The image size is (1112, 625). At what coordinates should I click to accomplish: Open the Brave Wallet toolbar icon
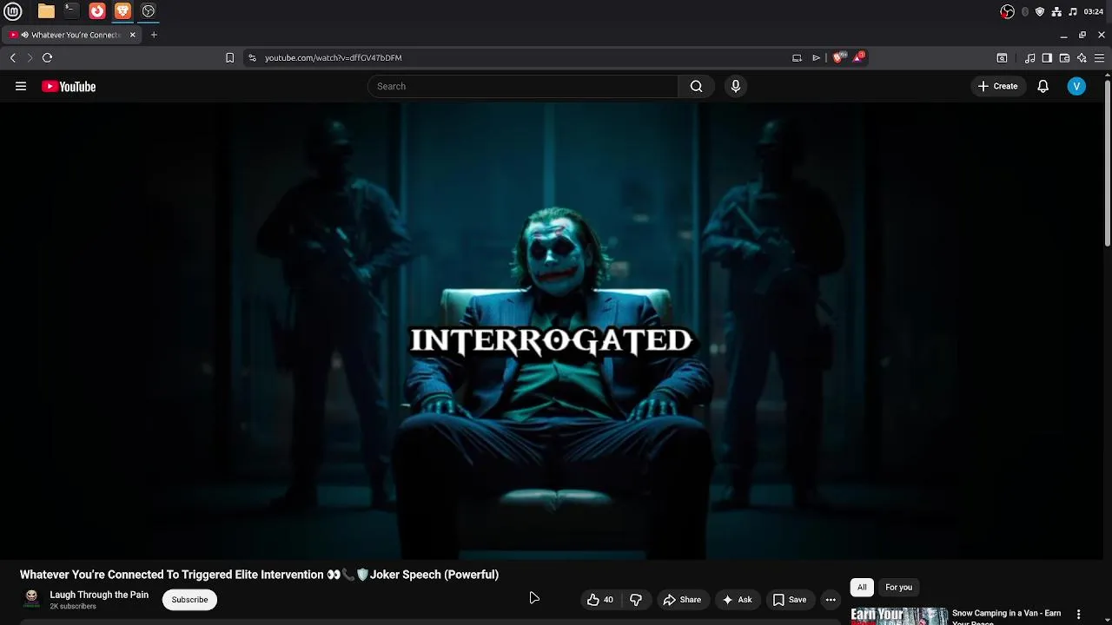pyautogui.click(x=1064, y=58)
